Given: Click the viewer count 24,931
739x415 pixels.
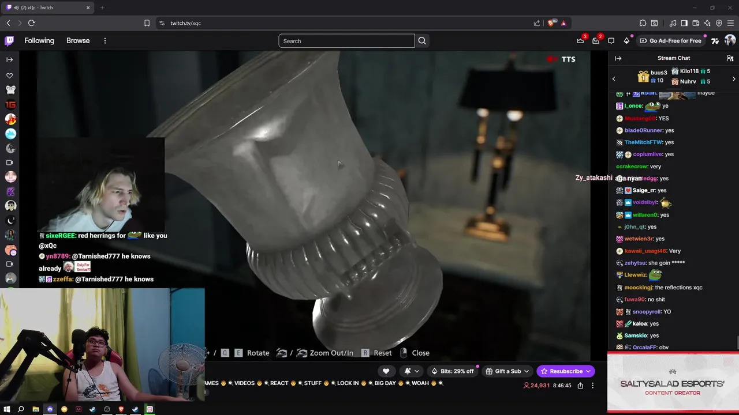Looking at the screenshot, I should (536, 386).
